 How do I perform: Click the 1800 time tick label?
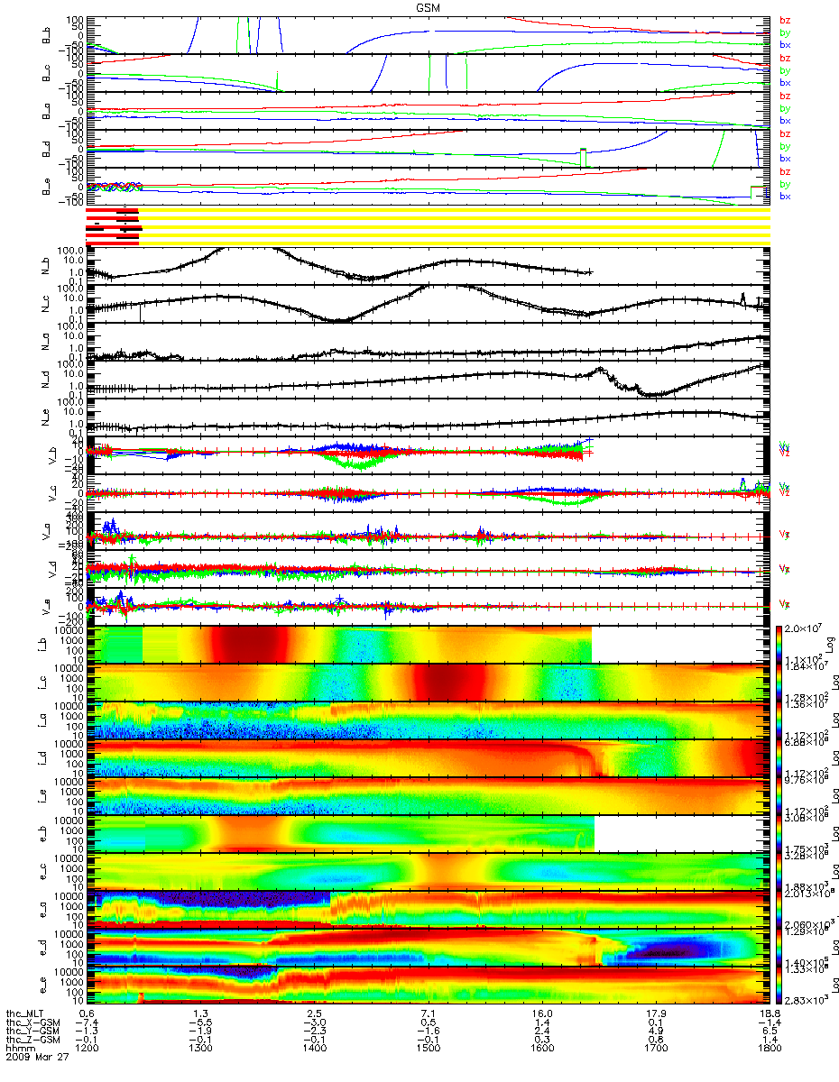pos(770,1050)
